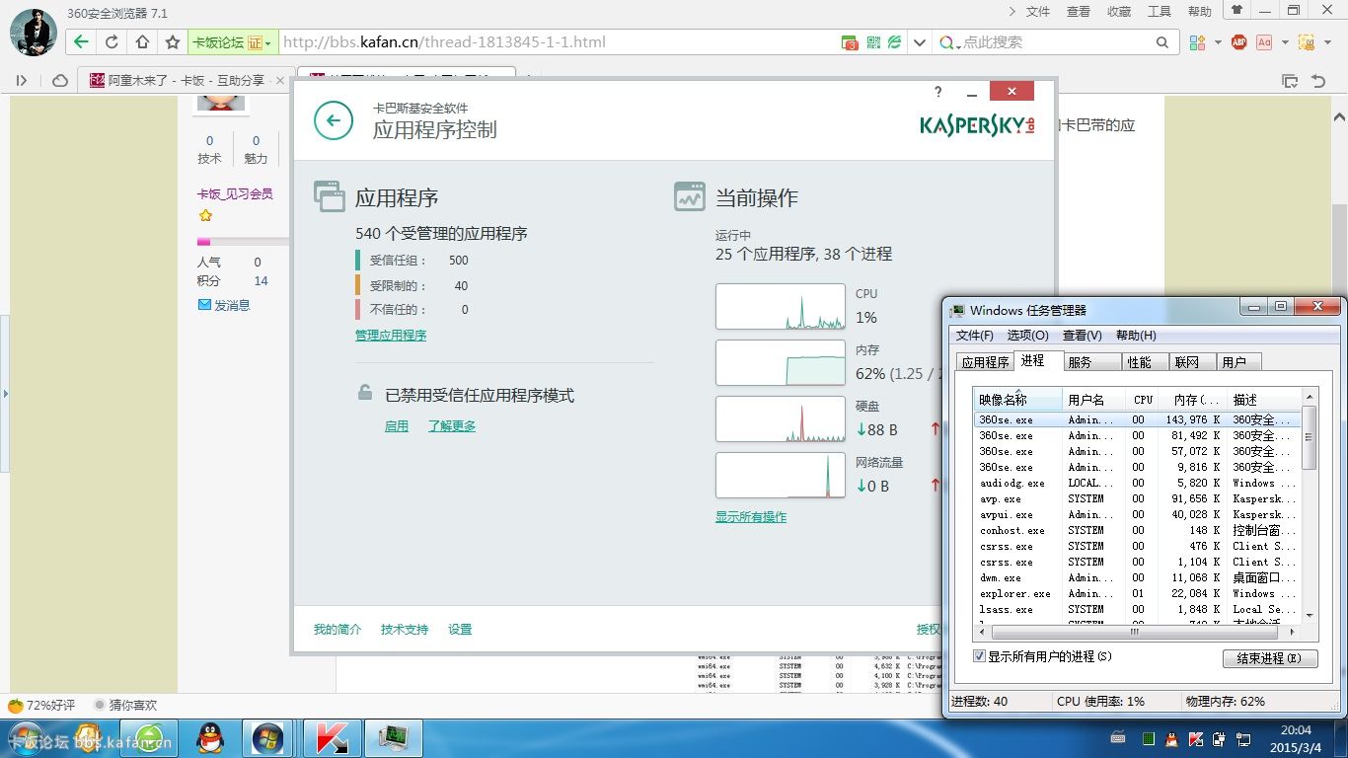Click the QR code icon in address bar
1348x758 pixels.
click(873, 42)
